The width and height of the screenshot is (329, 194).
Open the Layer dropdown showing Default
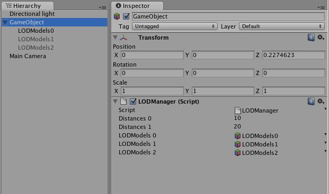[x=281, y=26]
